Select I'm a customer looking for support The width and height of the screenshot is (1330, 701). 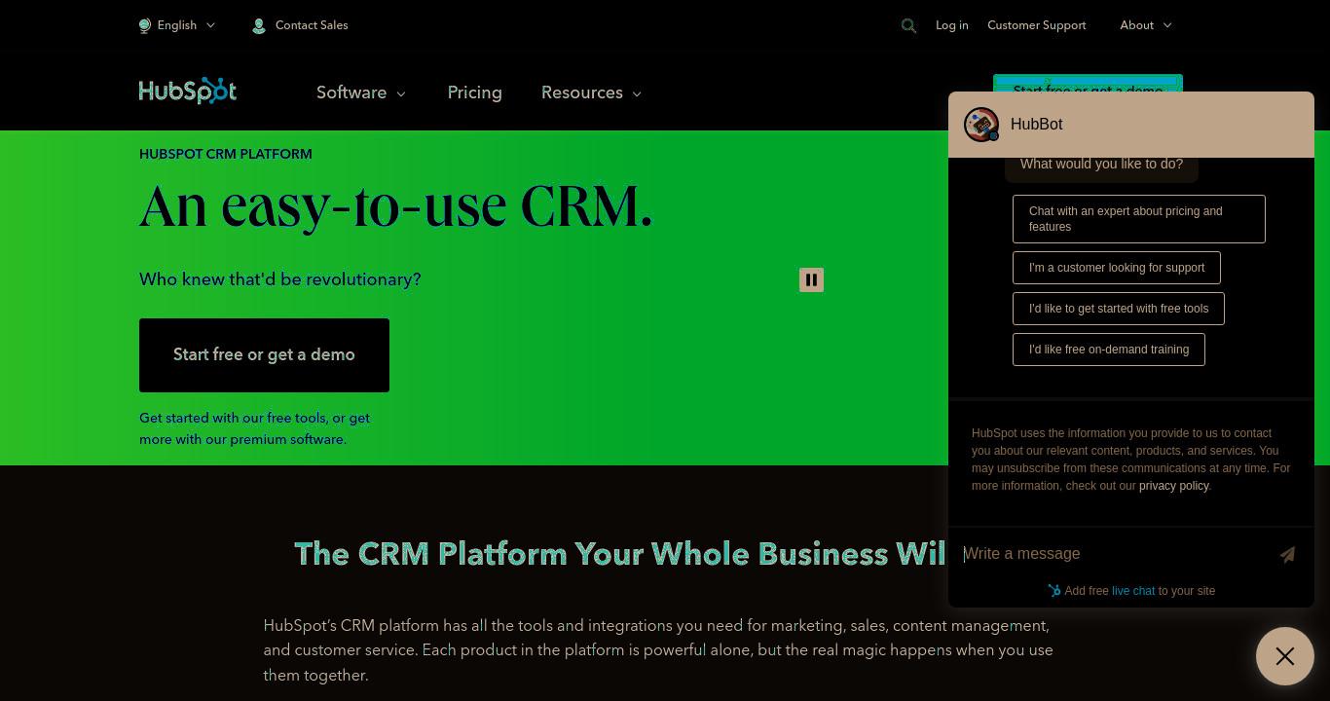pyautogui.click(x=1116, y=268)
